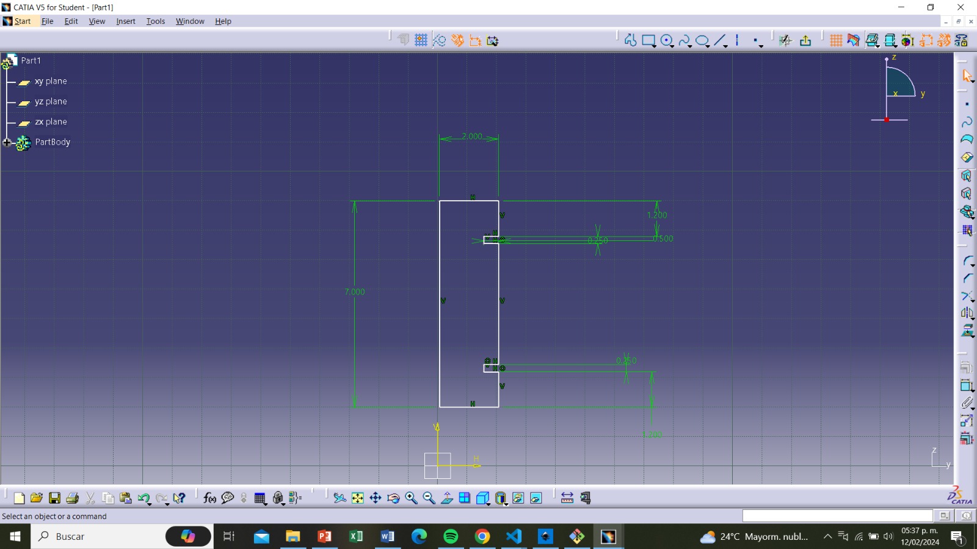Open the Circle tool dropdown arrow
The image size is (977, 549).
click(x=672, y=46)
